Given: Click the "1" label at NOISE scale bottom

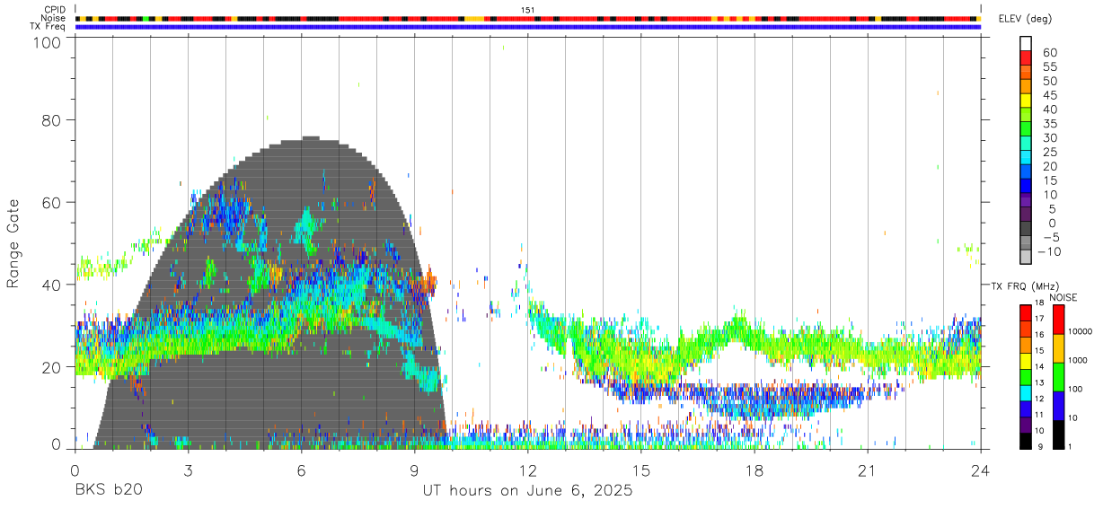Looking at the screenshot, I should 1070,446.
